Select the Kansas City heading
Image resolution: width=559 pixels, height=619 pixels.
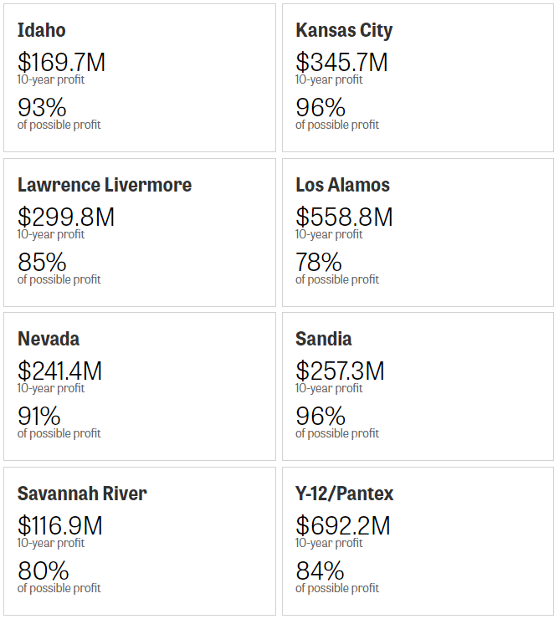pyautogui.click(x=344, y=31)
